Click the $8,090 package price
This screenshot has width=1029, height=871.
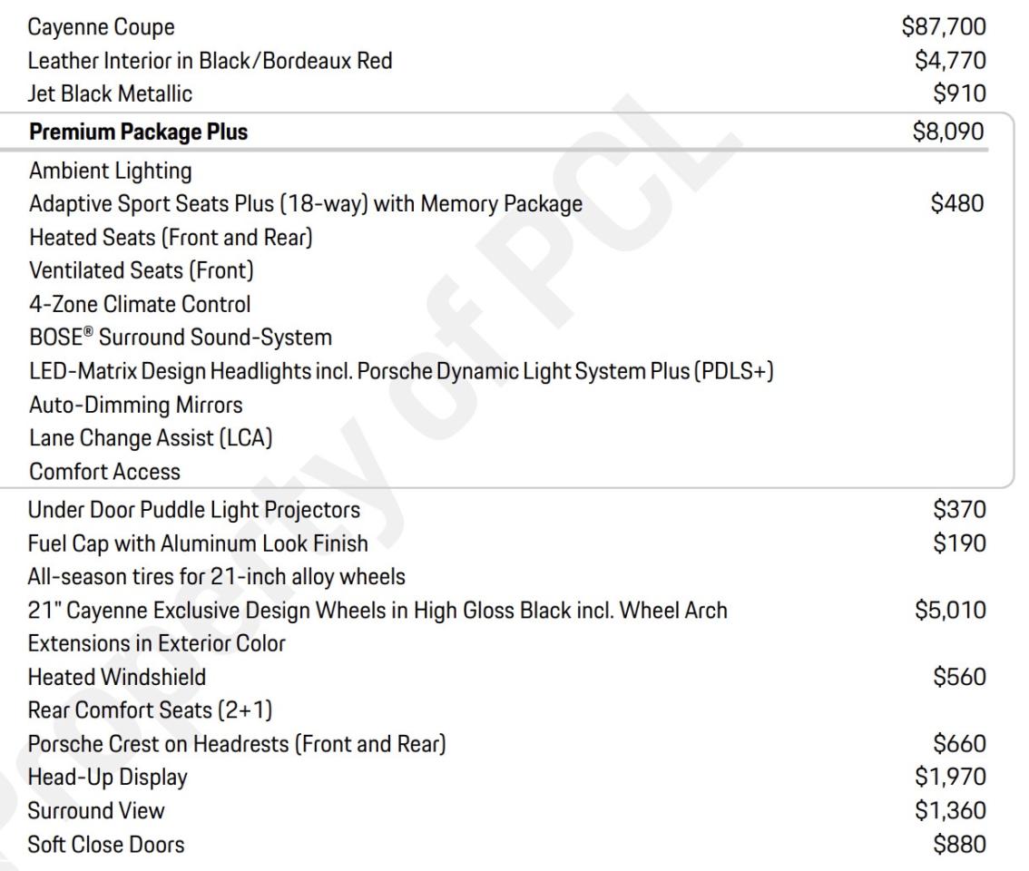click(948, 132)
